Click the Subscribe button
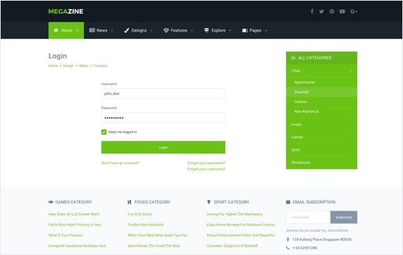This screenshot has width=403, height=255. click(344, 217)
